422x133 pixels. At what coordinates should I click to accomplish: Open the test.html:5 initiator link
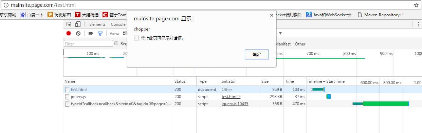pos(231,97)
